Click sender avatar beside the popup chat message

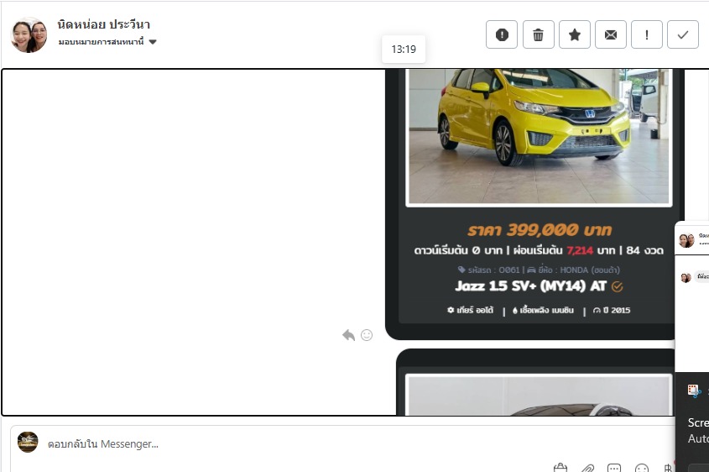(686, 277)
